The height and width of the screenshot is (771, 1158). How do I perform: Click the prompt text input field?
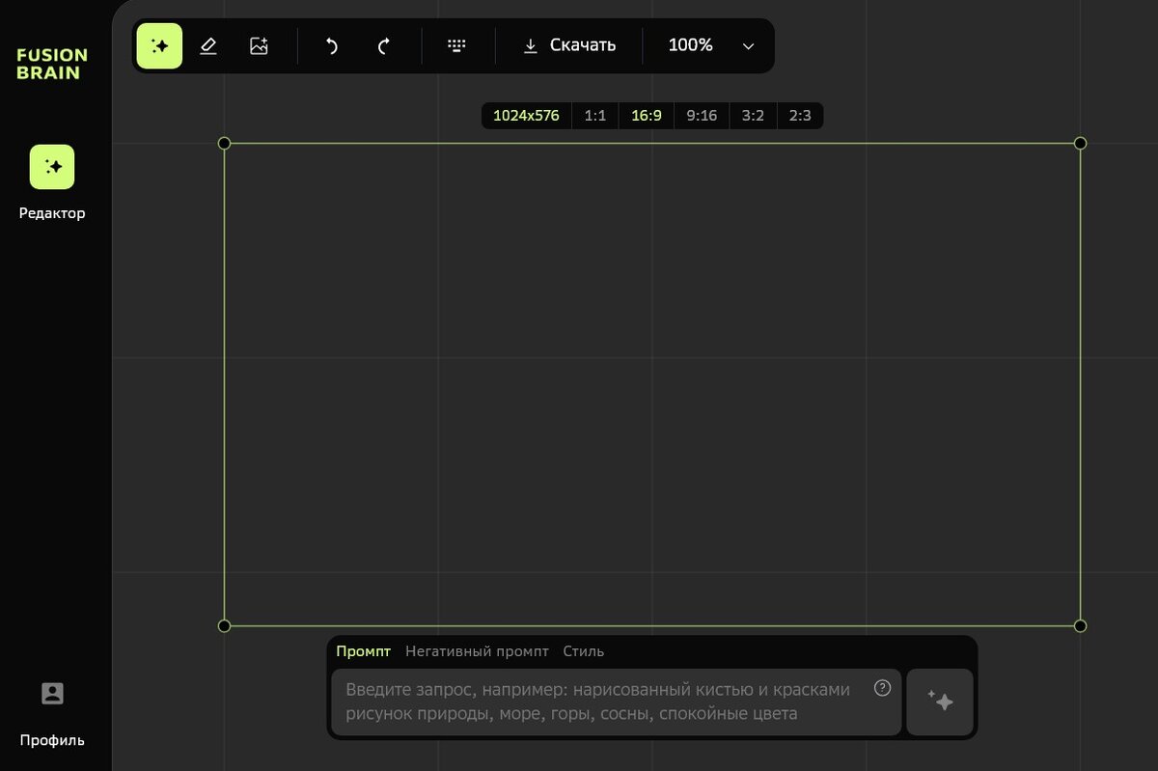[x=616, y=702]
